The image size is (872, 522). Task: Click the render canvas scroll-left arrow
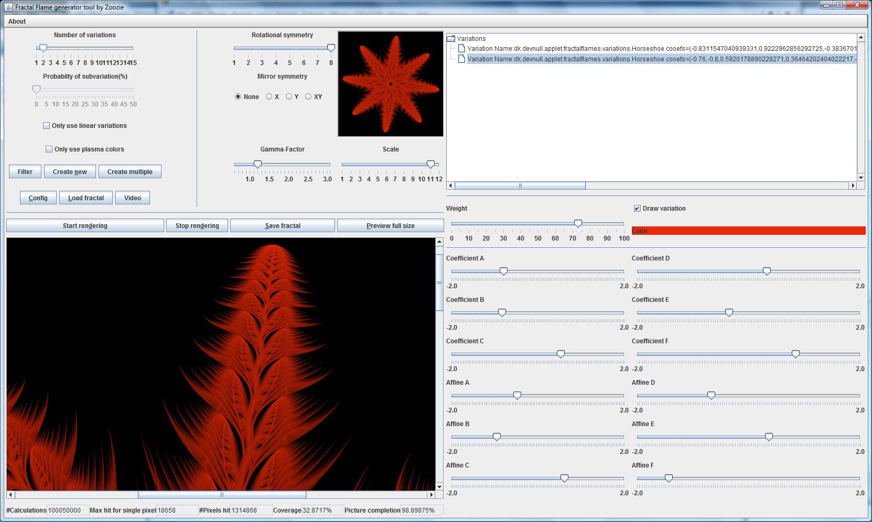(10, 495)
